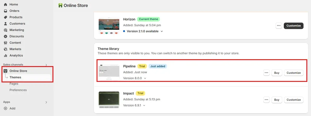
Task: Click the Apps section label
Action: point(6,102)
